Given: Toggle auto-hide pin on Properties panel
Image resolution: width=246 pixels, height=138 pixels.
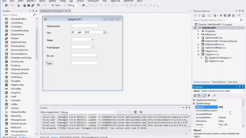Looking at the screenshot, I should point(240,87).
